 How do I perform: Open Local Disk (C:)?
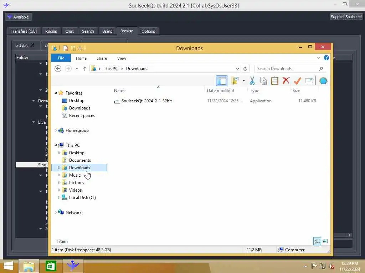click(82, 198)
